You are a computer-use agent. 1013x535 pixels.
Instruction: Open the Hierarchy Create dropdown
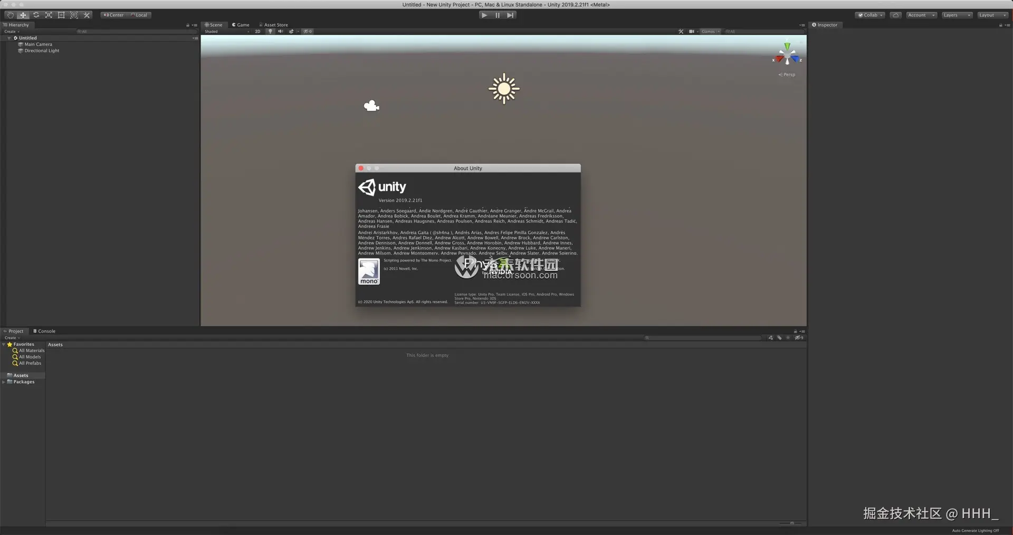click(x=12, y=32)
